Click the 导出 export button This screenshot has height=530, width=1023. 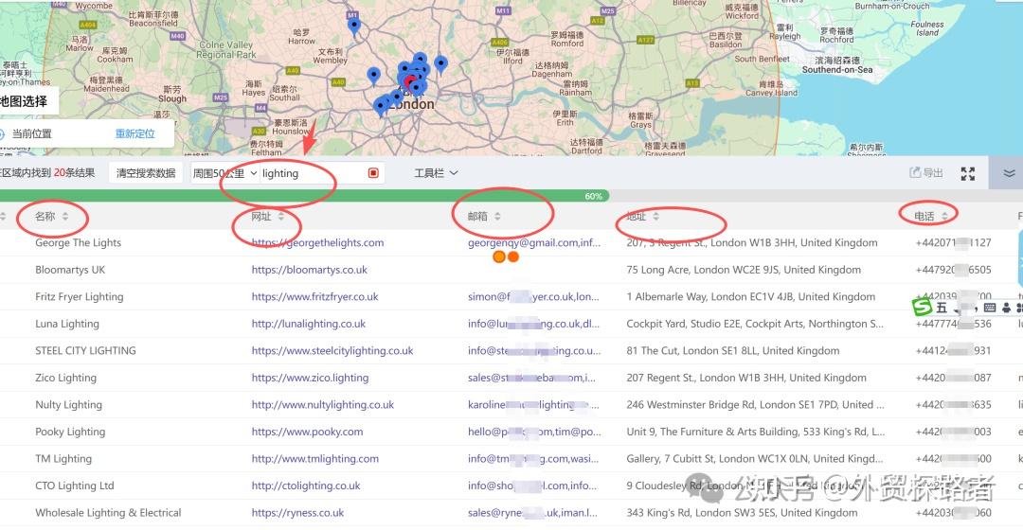(926, 173)
